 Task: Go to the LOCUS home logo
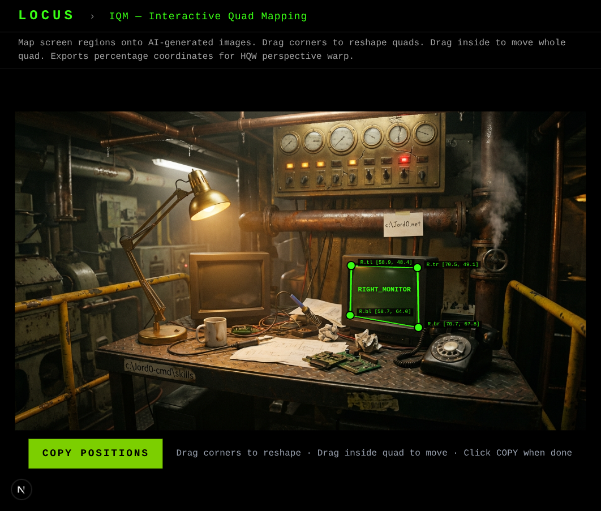pos(46,16)
